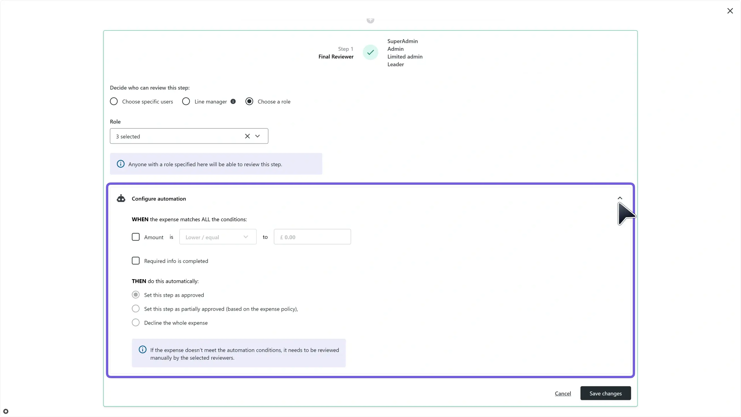Select the Choose a role radio
This screenshot has width=741, height=417.
pos(249,101)
